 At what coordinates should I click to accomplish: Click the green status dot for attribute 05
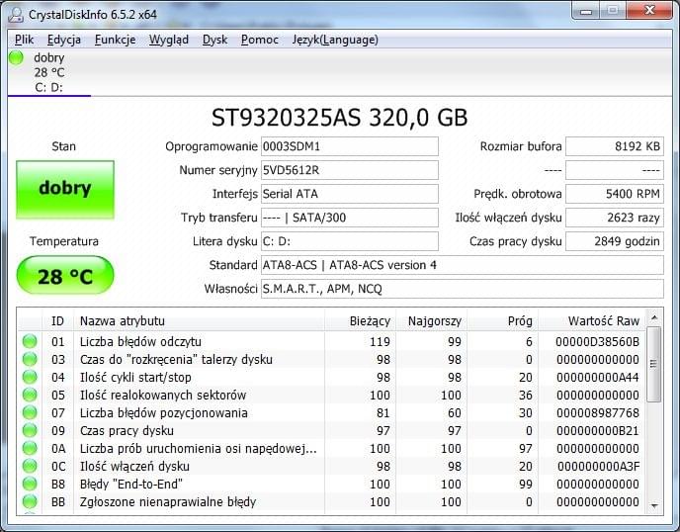coord(30,395)
